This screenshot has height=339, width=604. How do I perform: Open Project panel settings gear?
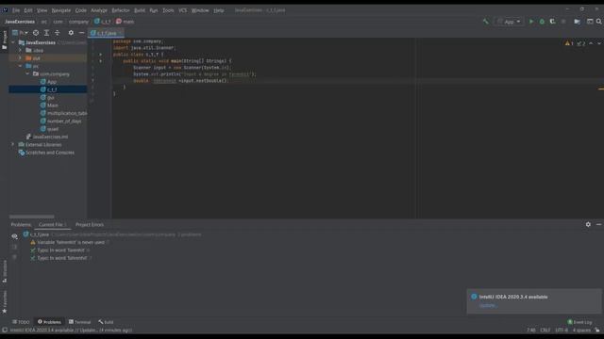tap(71, 33)
